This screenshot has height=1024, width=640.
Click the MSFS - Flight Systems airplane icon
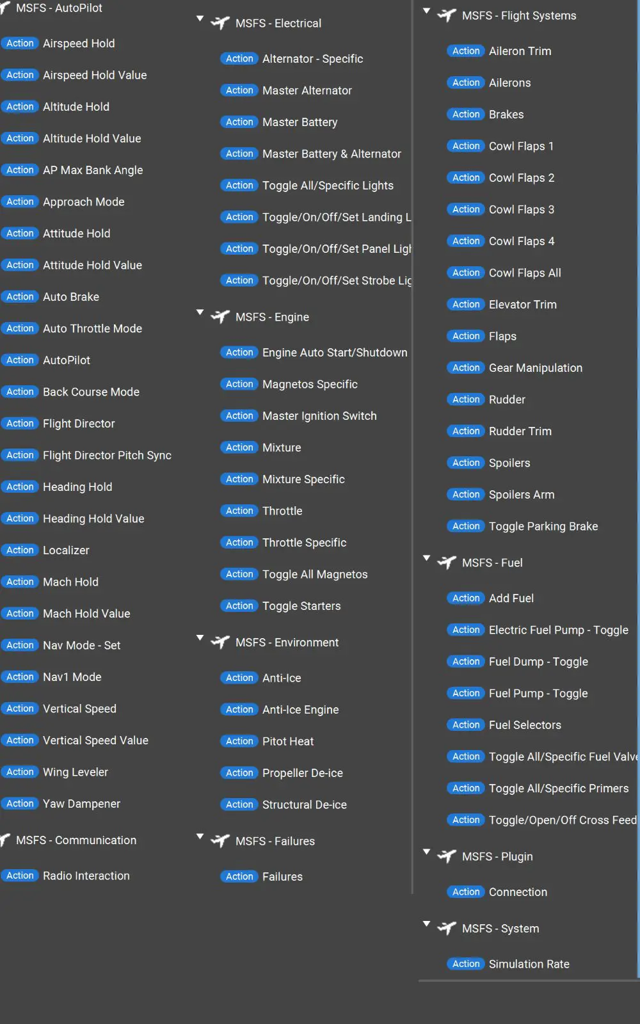tap(447, 15)
